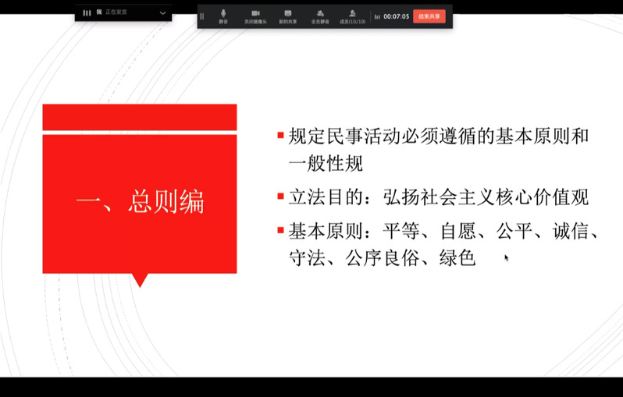The width and height of the screenshot is (623, 397).
Task: Expand the speaker panel chevron dropdown
Action: pos(162,13)
